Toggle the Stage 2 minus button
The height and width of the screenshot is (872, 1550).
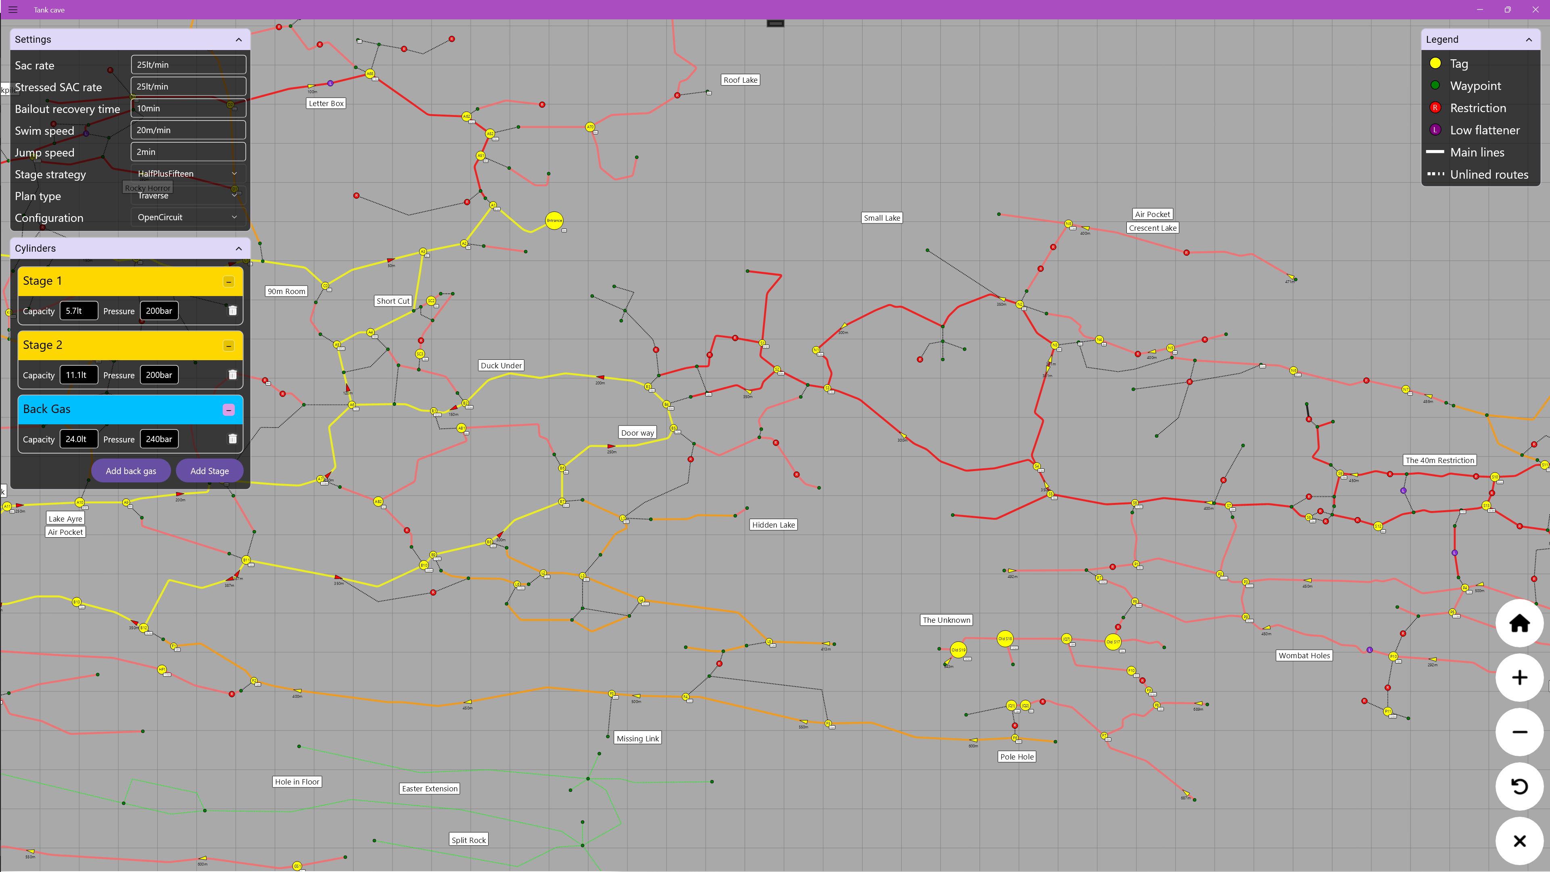click(229, 345)
